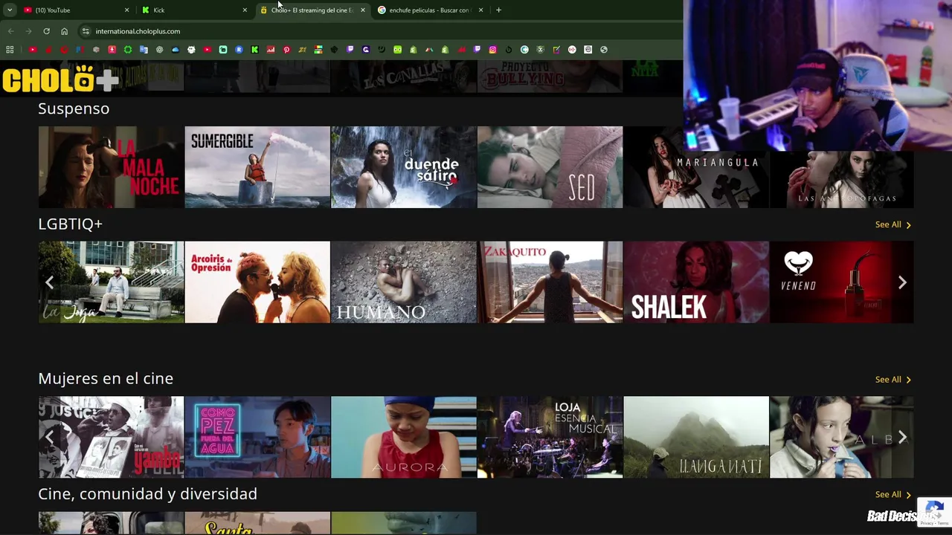Expand LGBTIQ+ category with See All

[892, 224]
